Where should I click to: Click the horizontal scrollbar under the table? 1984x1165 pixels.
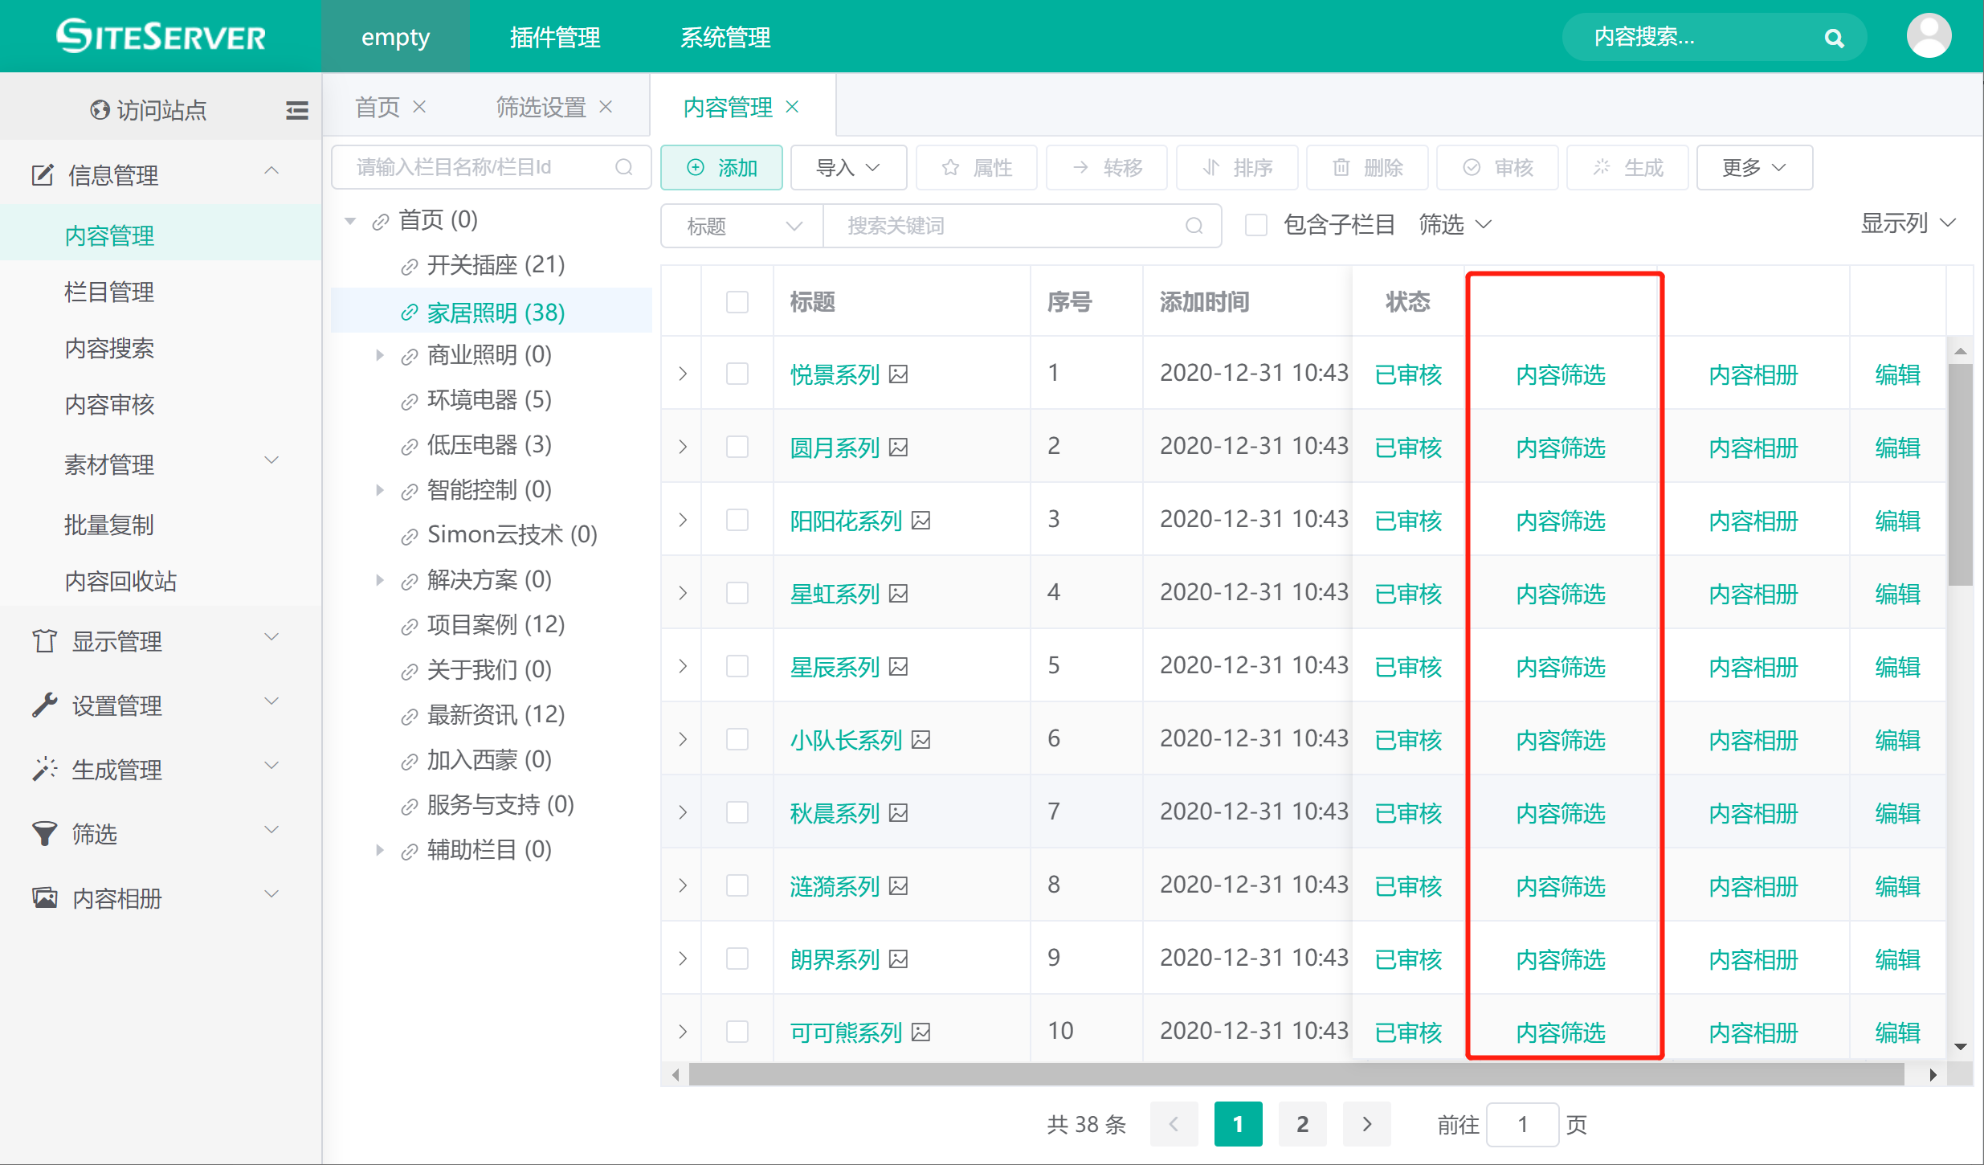click(x=1295, y=1075)
